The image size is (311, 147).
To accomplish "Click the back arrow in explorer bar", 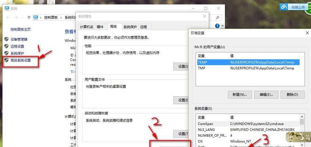I will point(8,17).
